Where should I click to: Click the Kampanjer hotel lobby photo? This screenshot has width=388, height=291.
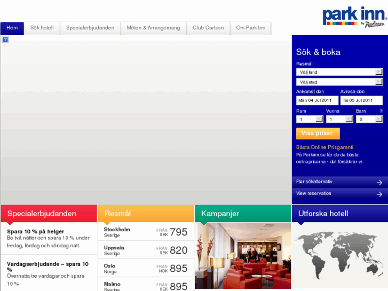pos(243,256)
